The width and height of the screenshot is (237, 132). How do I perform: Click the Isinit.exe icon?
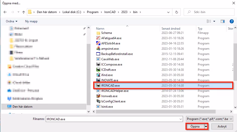[98, 106]
